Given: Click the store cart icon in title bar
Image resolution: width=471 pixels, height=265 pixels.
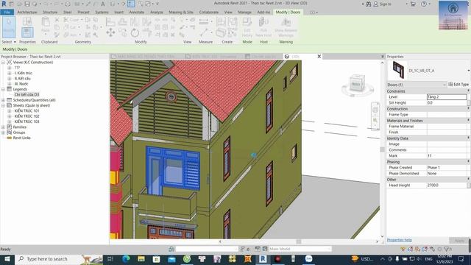Looking at the screenshot, I should tap(413, 4).
